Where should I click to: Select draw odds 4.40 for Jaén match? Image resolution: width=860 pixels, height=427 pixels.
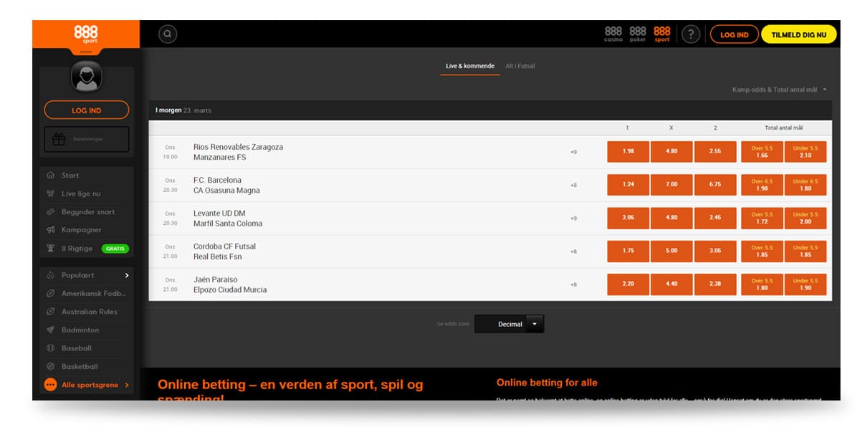pos(672,284)
